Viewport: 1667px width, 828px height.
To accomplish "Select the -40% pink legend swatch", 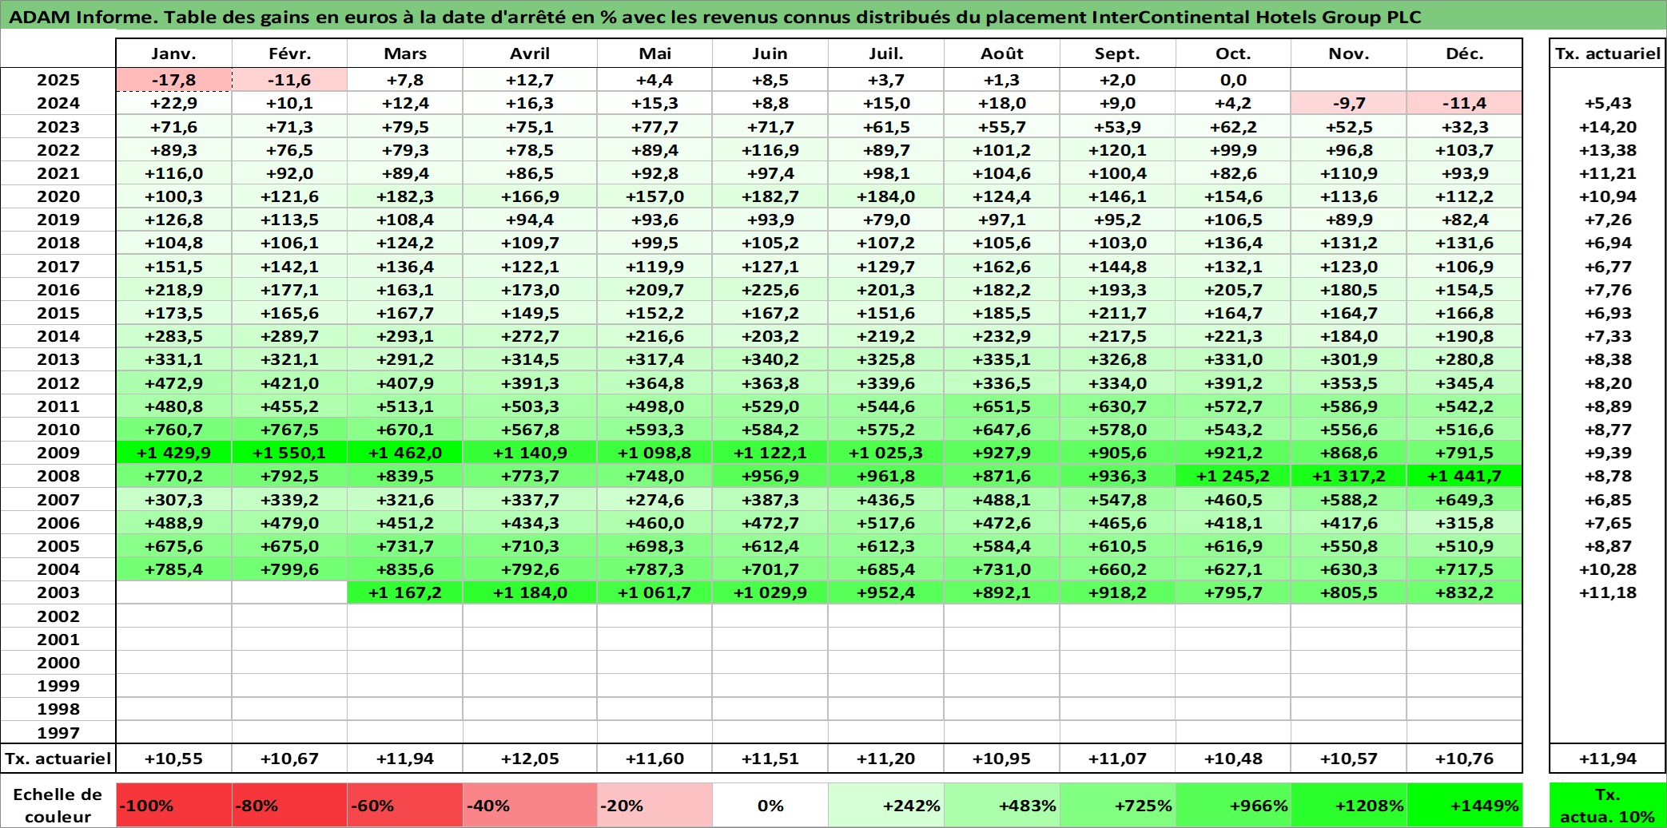I will pyautogui.click(x=530, y=805).
